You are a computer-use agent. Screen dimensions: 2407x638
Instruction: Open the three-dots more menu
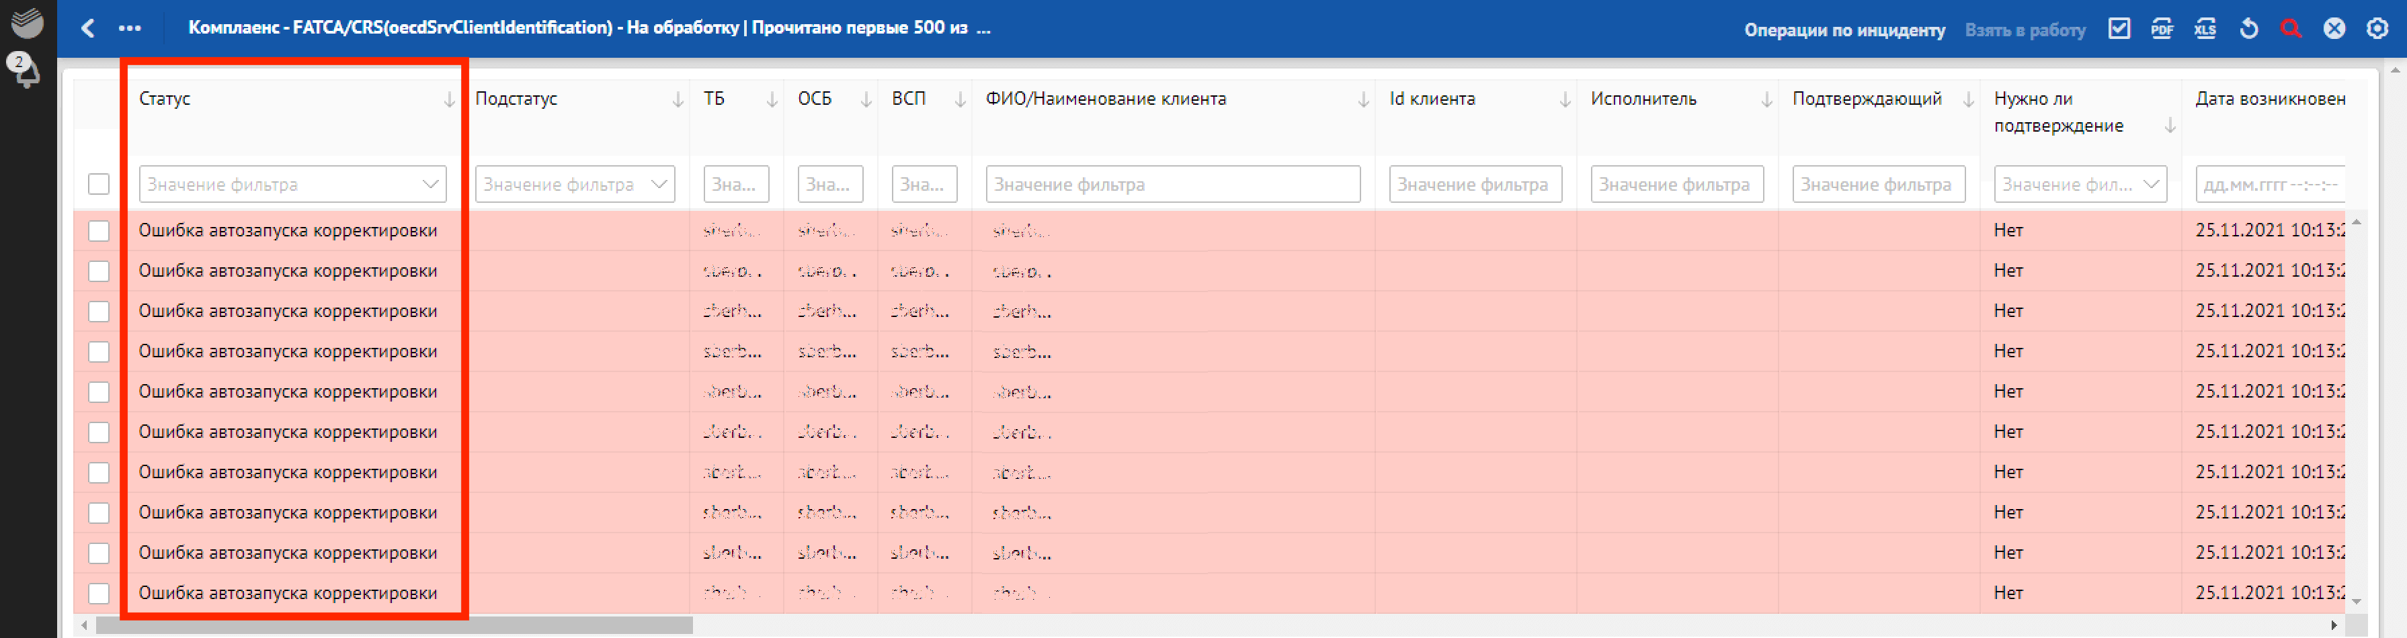coord(130,28)
